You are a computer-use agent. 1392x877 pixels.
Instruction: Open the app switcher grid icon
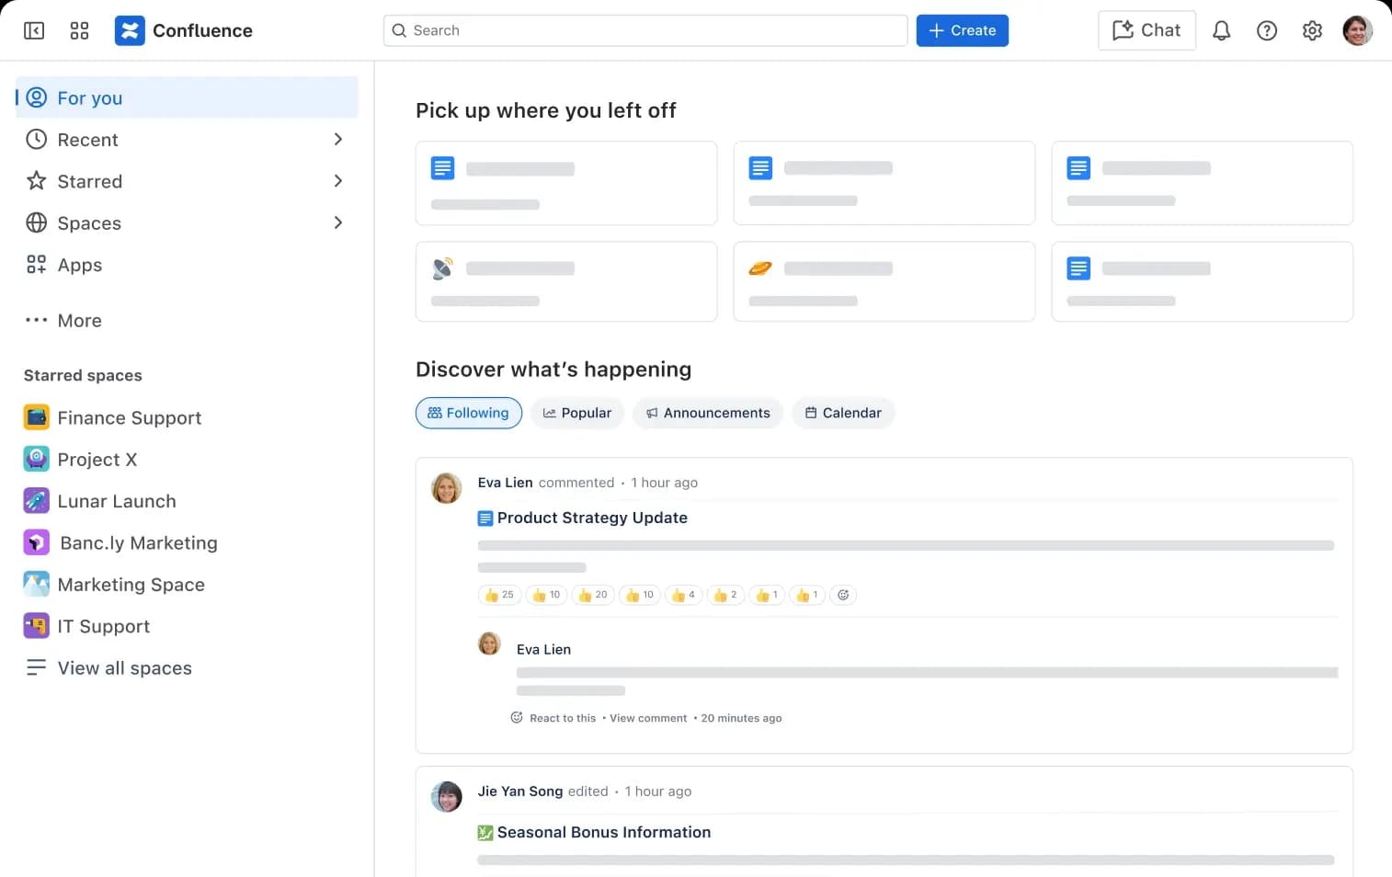79,30
